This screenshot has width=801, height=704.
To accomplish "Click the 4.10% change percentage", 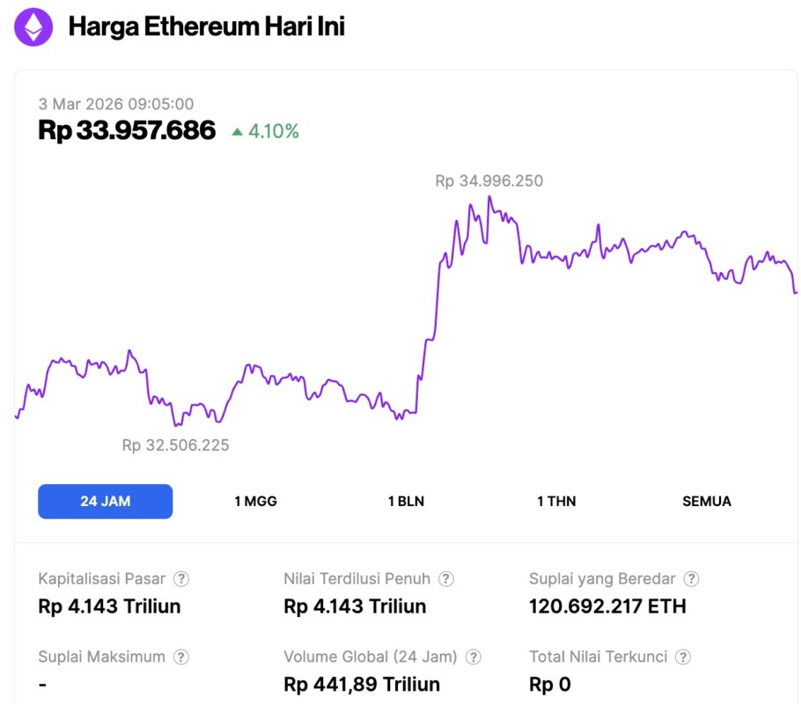I will point(274,132).
